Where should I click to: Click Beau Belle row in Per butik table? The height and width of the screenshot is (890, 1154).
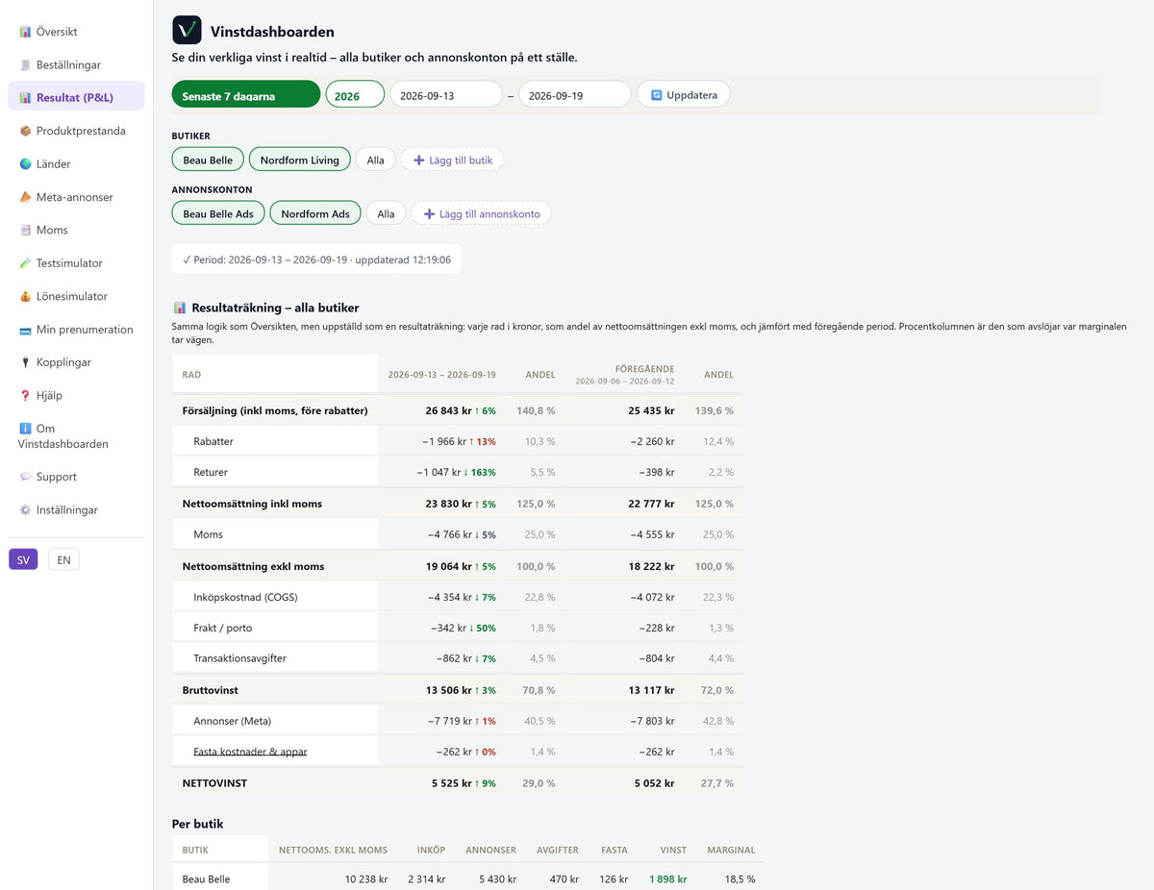click(x=468, y=878)
